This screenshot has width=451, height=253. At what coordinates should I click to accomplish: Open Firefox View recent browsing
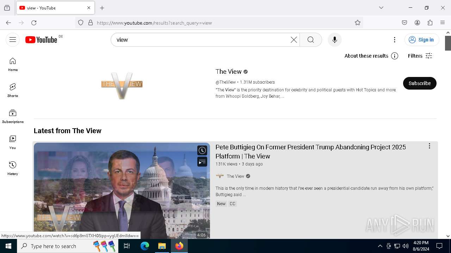coord(7,8)
